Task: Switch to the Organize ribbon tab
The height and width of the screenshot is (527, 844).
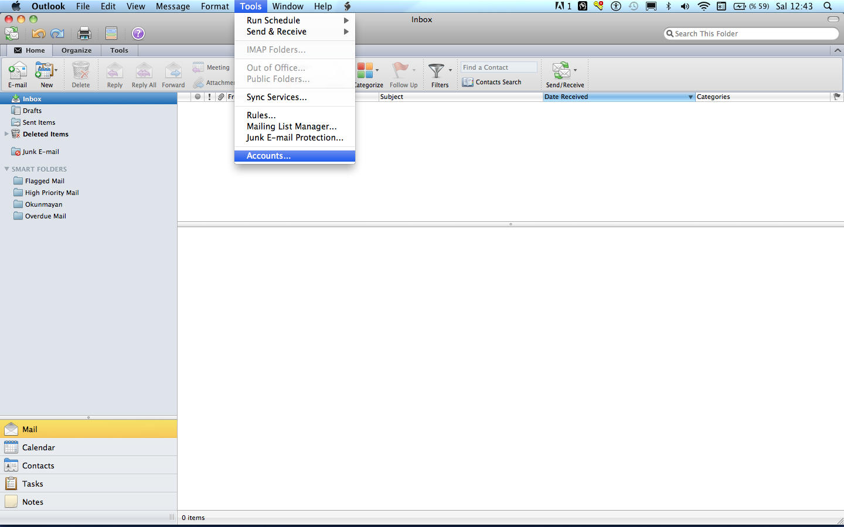Action: (76, 50)
